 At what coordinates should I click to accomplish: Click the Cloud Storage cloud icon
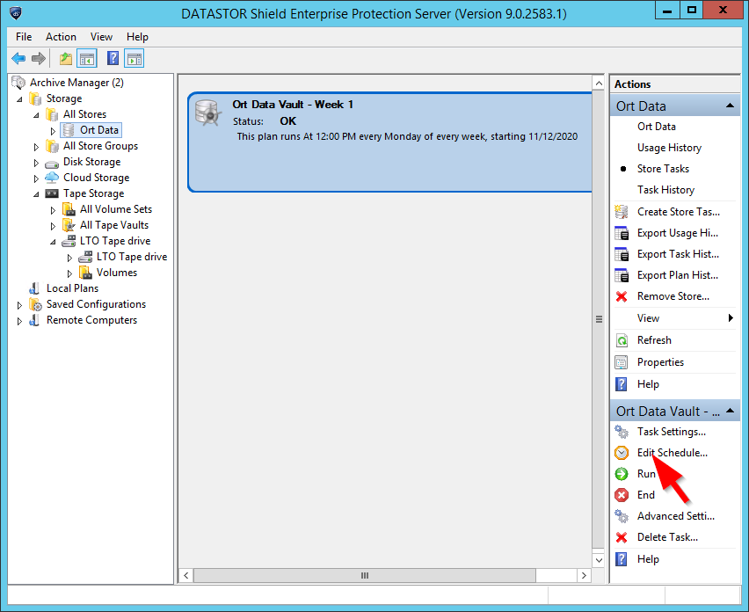(52, 178)
